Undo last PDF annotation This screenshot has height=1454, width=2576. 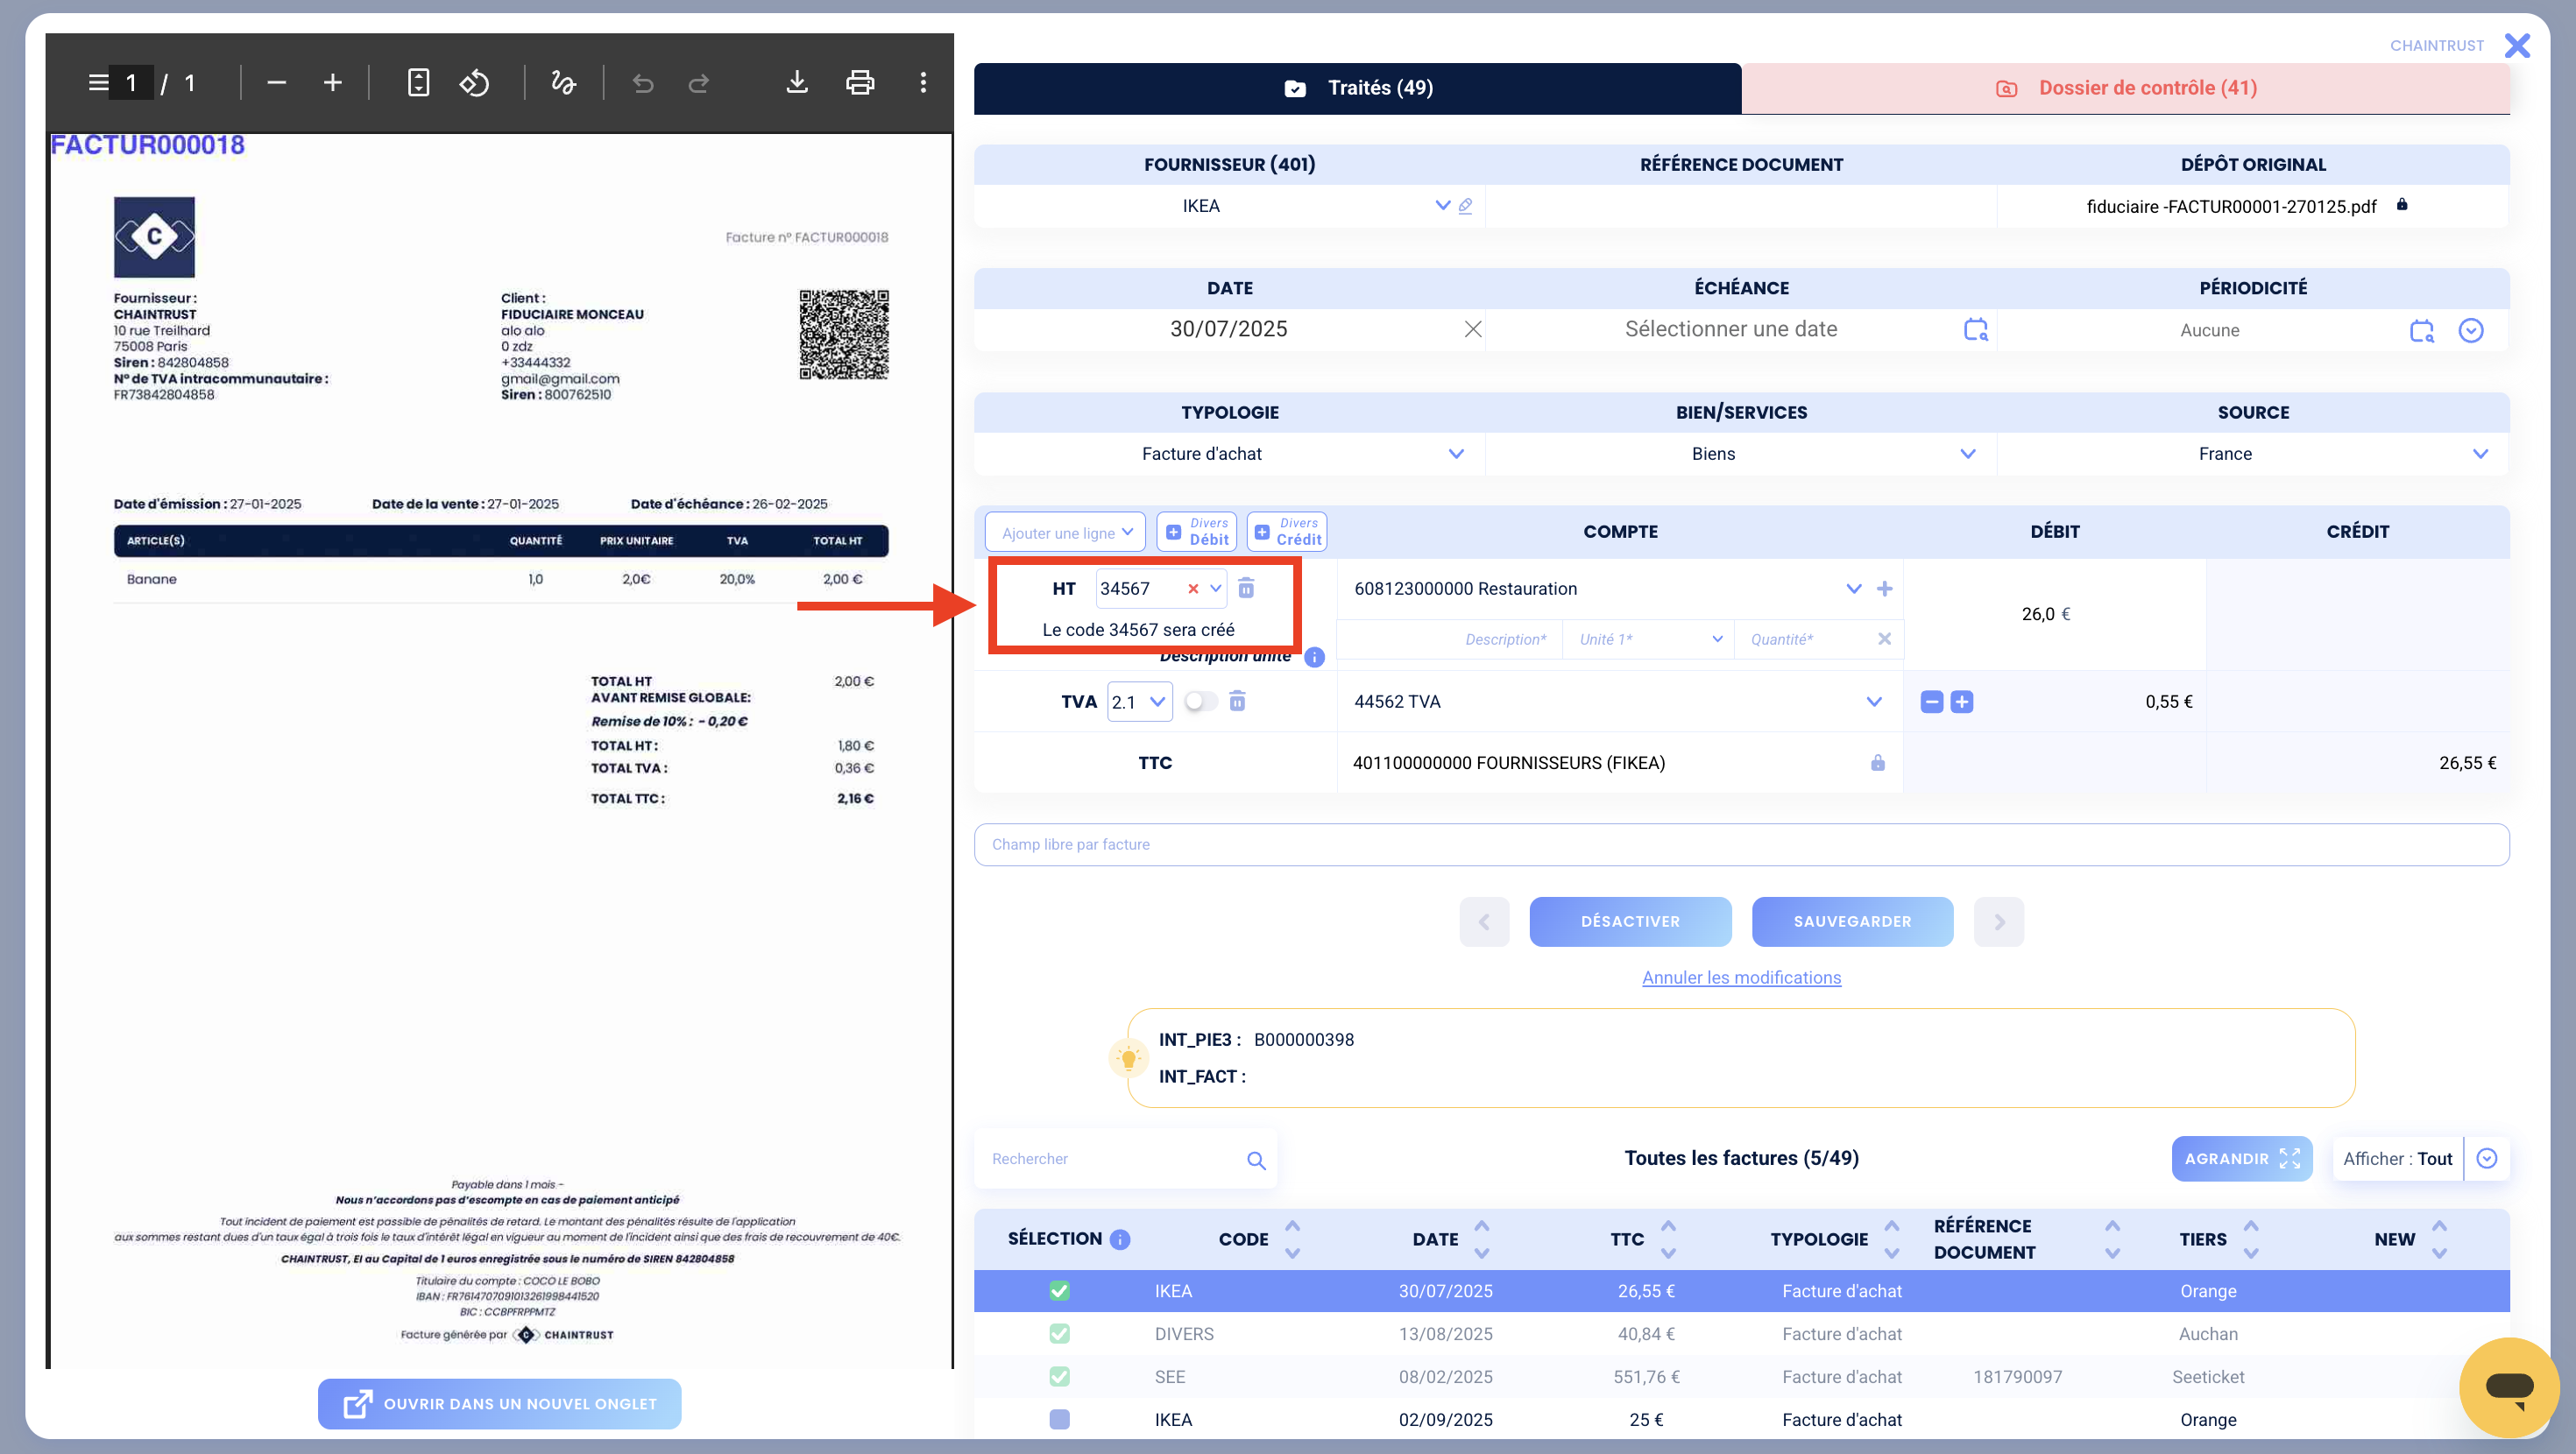[643, 83]
